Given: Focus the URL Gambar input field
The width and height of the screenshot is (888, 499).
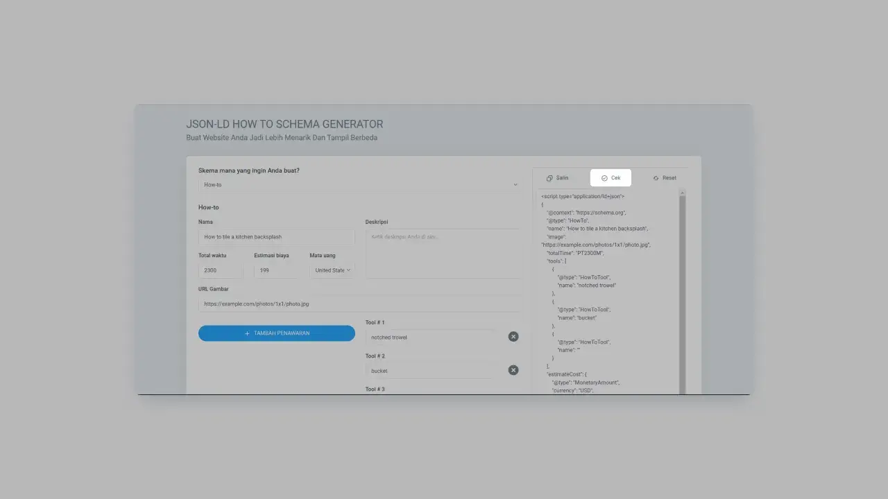Looking at the screenshot, I should [x=359, y=304].
